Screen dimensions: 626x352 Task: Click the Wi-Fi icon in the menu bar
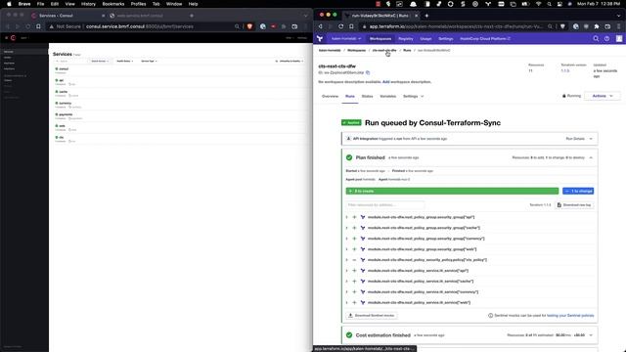pos(538,4)
